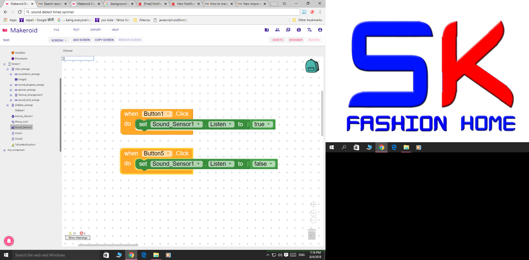Open the TEST menu
The image size is (529, 260).
coord(76,30)
